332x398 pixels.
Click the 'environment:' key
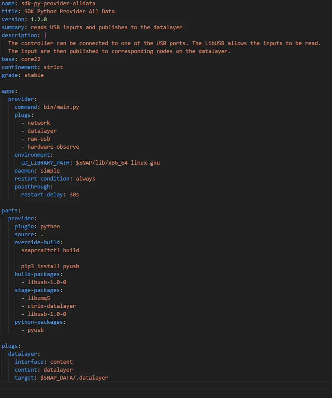coord(34,155)
